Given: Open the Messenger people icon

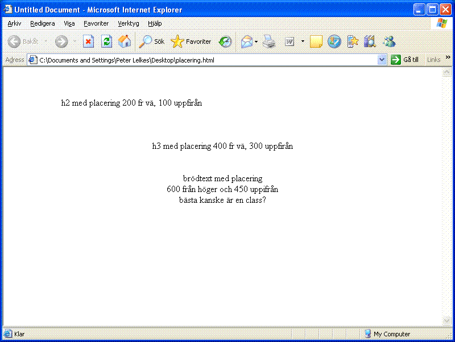Looking at the screenshot, I should 389,41.
